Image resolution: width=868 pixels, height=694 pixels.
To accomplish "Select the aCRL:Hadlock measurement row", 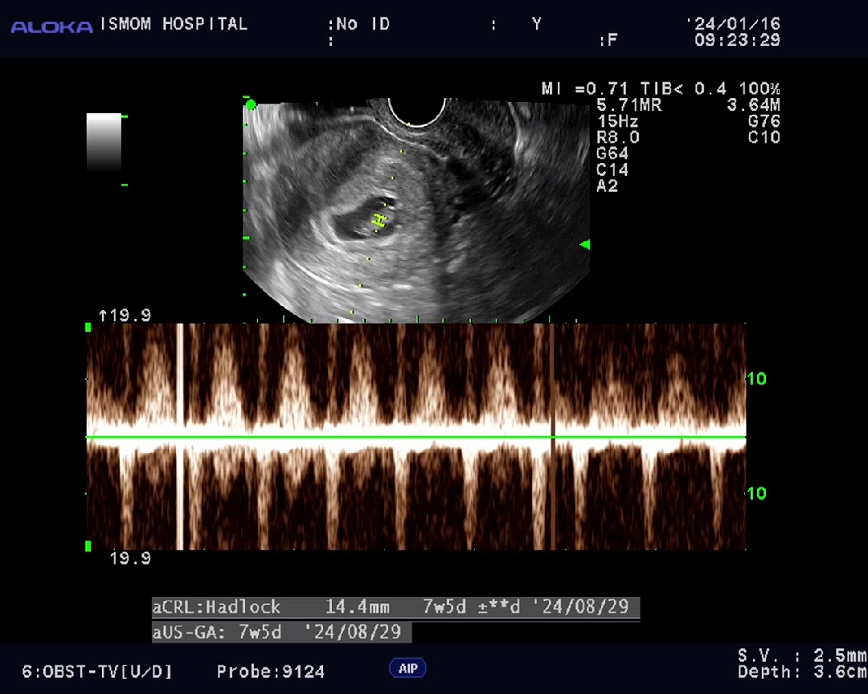I will click(x=395, y=607).
